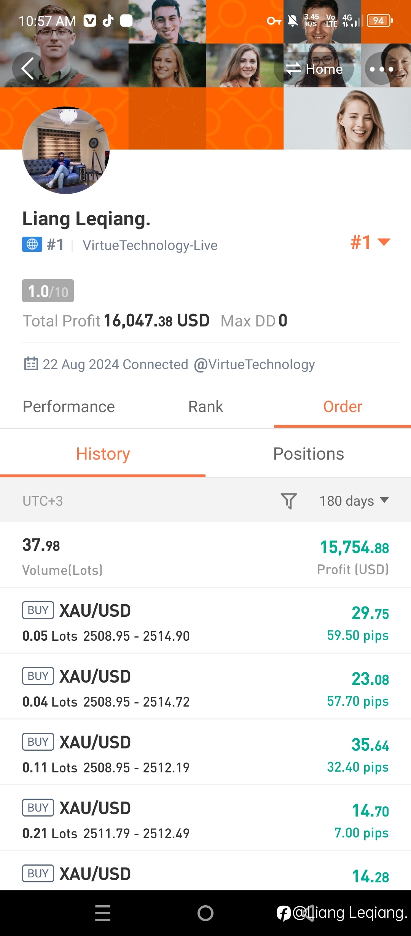Tap the Android recent apps menu icon
This screenshot has width=411, height=936.
tap(103, 913)
